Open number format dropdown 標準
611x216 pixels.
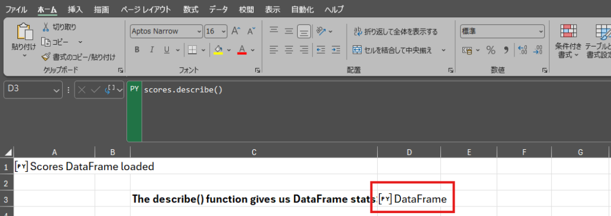coord(541,31)
